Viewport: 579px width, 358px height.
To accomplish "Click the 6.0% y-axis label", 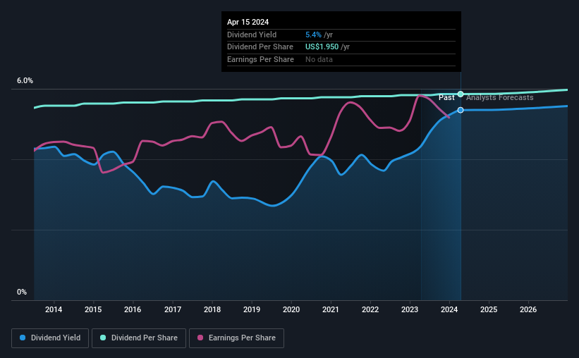I will coord(25,81).
